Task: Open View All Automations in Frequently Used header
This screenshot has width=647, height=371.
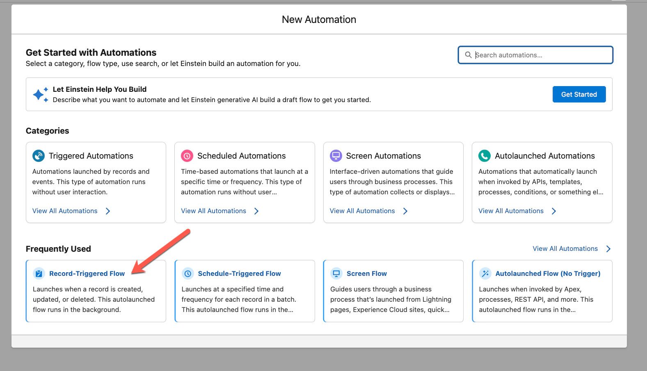Action: (565, 248)
